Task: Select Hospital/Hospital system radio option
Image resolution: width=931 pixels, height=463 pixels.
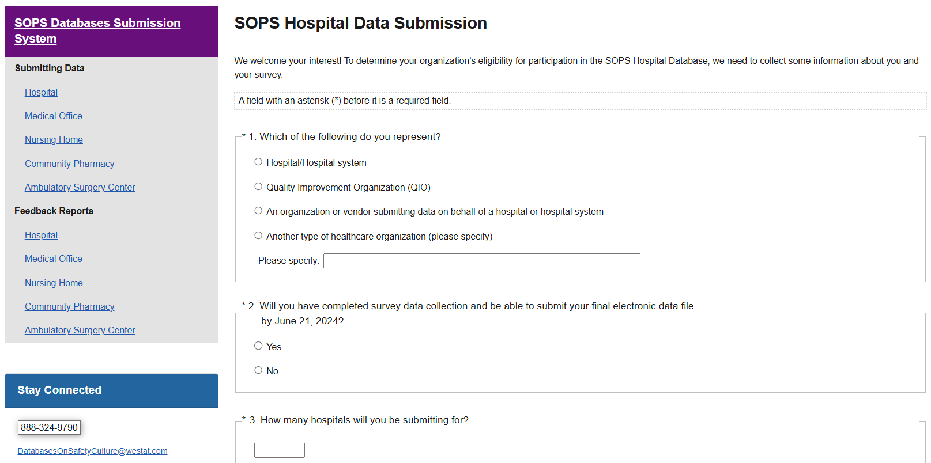Action: click(258, 162)
